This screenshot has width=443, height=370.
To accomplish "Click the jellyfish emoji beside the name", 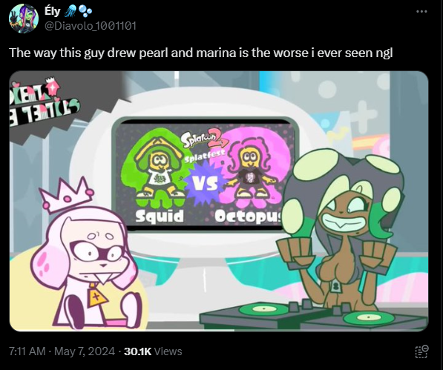I will point(70,11).
